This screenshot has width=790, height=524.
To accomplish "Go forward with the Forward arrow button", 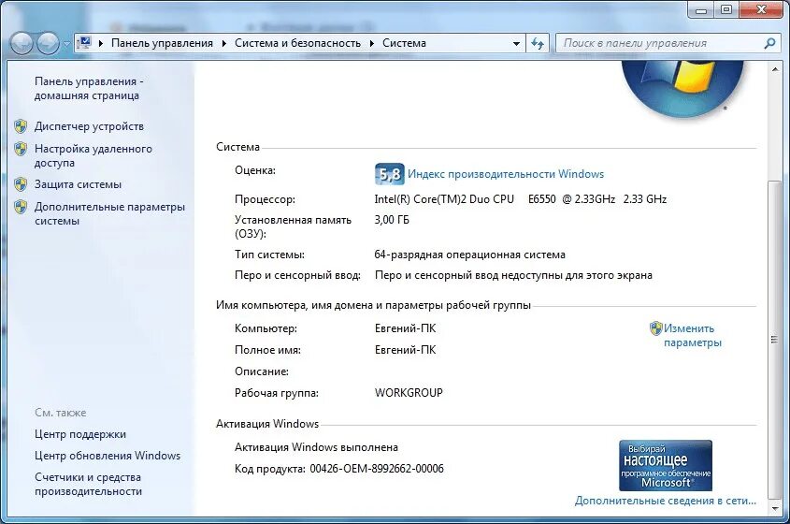I will pyautogui.click(x=49, y=43).
